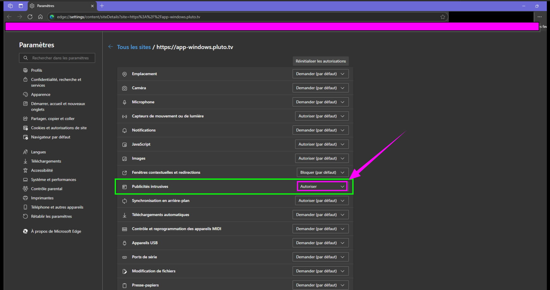
Task: Click the Fenêtres contextuelles popup icon
Action: [x=125, y=172]
